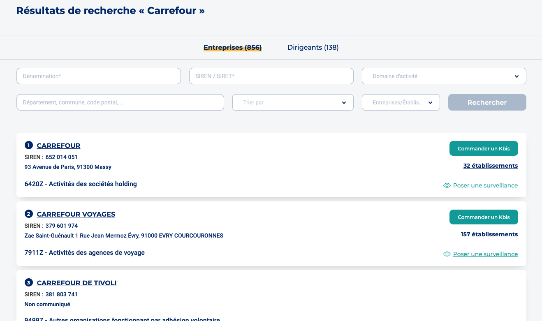Click SIREN 652 014 051 text
The width and height of the screenshot is (542, 321).
pyautogui.click(x=51, y=157)
